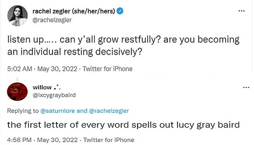Screen dimensions: 254x145
Task: Open more options on willow's reply
Action: [246, 87]
